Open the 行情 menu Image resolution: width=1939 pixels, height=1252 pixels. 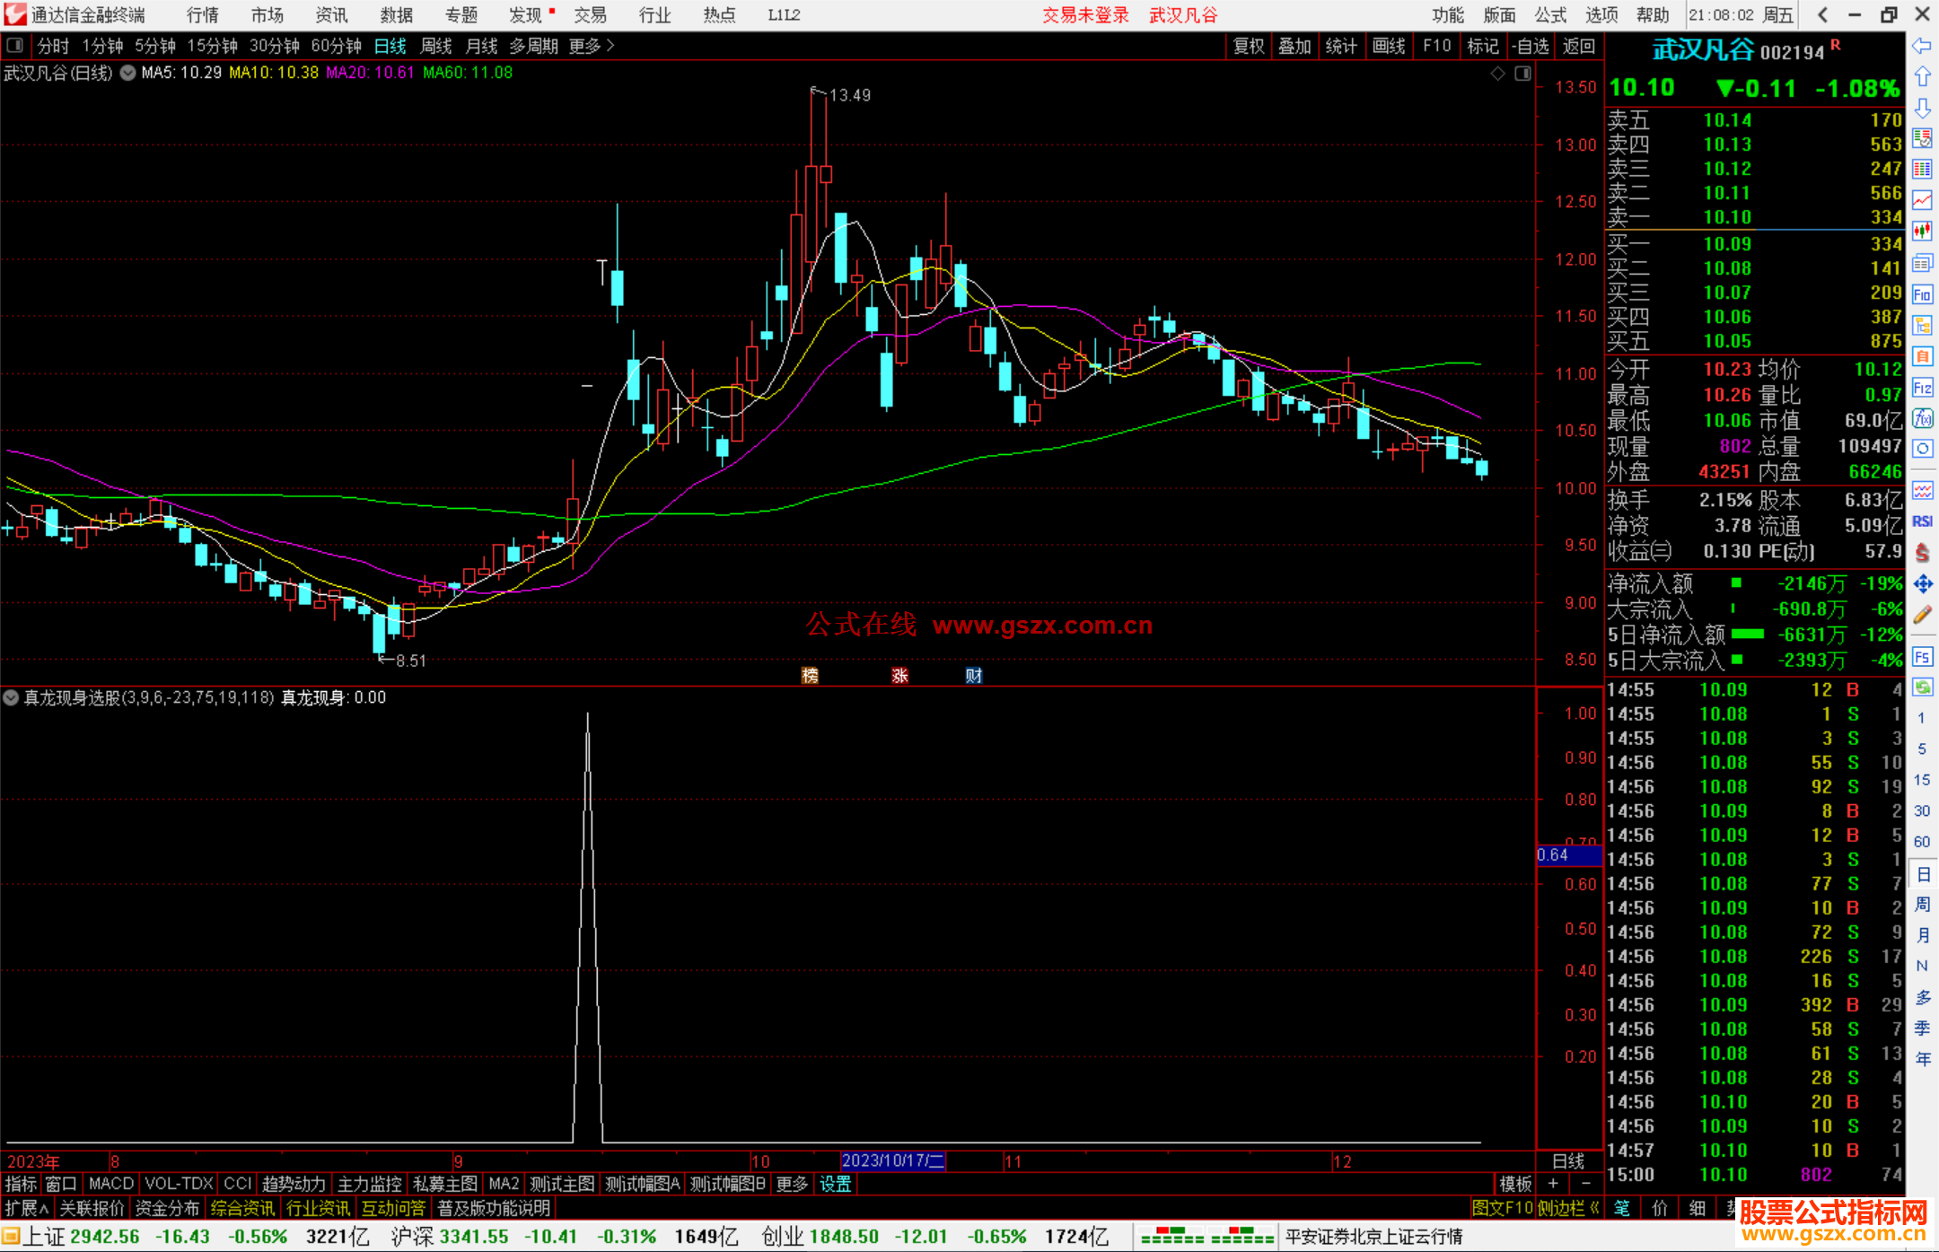(x=202, y=14)
